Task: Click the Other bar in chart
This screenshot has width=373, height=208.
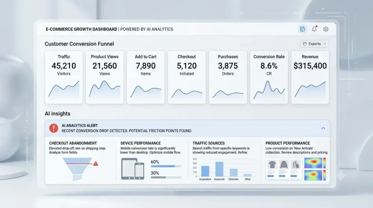Action: pos(248,175)
